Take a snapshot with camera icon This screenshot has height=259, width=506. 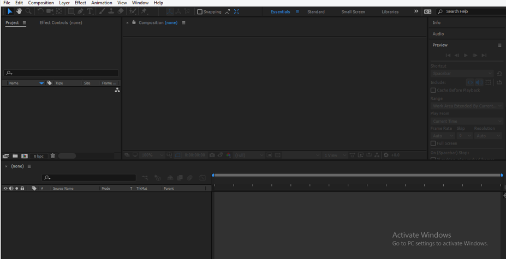[212, 155]
